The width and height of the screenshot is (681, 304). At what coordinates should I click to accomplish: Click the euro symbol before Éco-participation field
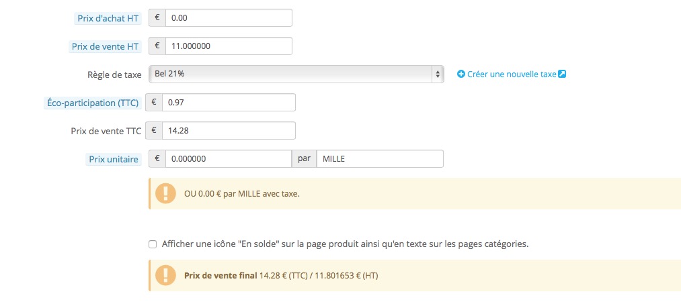point(154,103)
